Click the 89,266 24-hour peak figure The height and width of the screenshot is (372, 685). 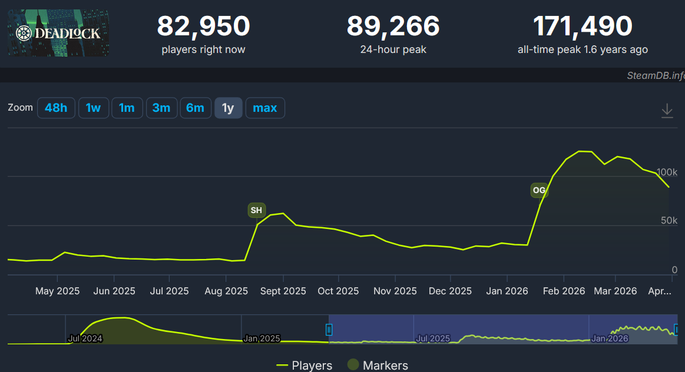(x=393, y=26)
